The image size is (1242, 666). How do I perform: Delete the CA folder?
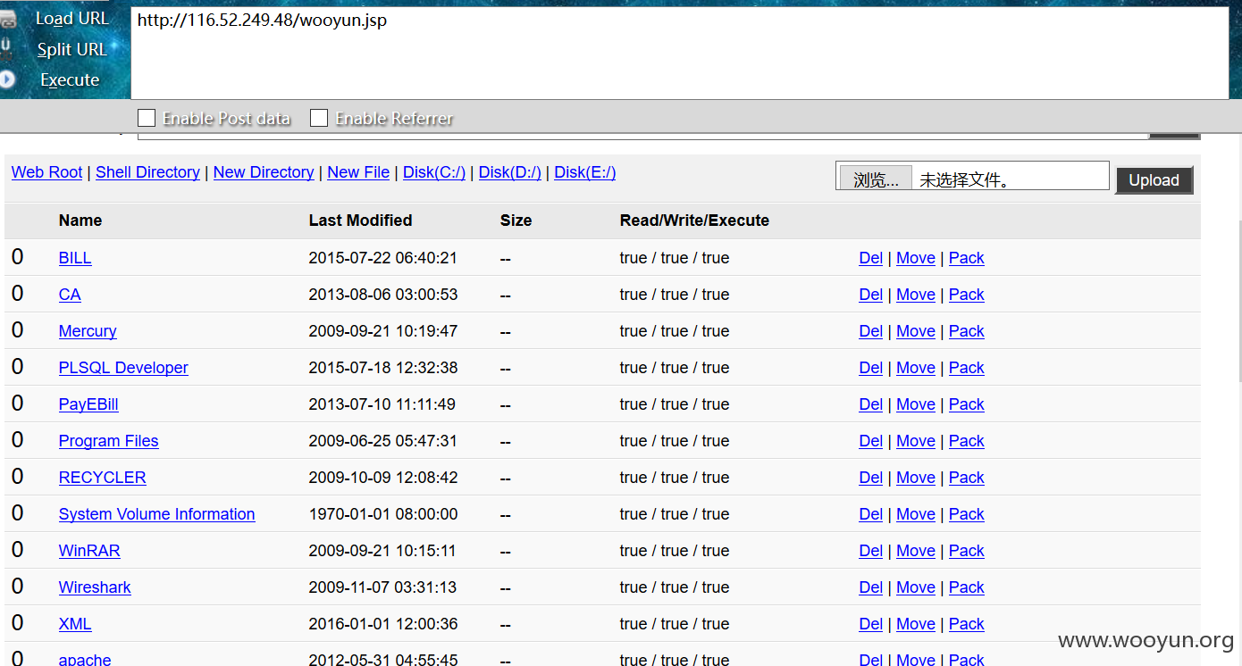click(871, 295)
